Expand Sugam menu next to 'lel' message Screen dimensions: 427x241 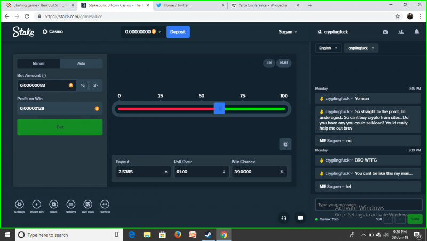pyautogui.click(x=343, y=187)
